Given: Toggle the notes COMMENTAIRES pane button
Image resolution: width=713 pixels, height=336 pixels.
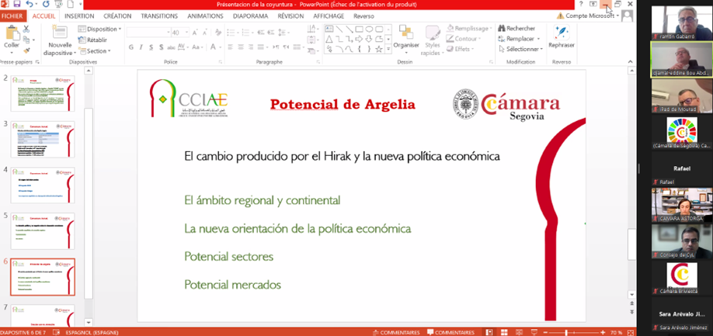Looking at the screenshot, I should click(398, 332).
